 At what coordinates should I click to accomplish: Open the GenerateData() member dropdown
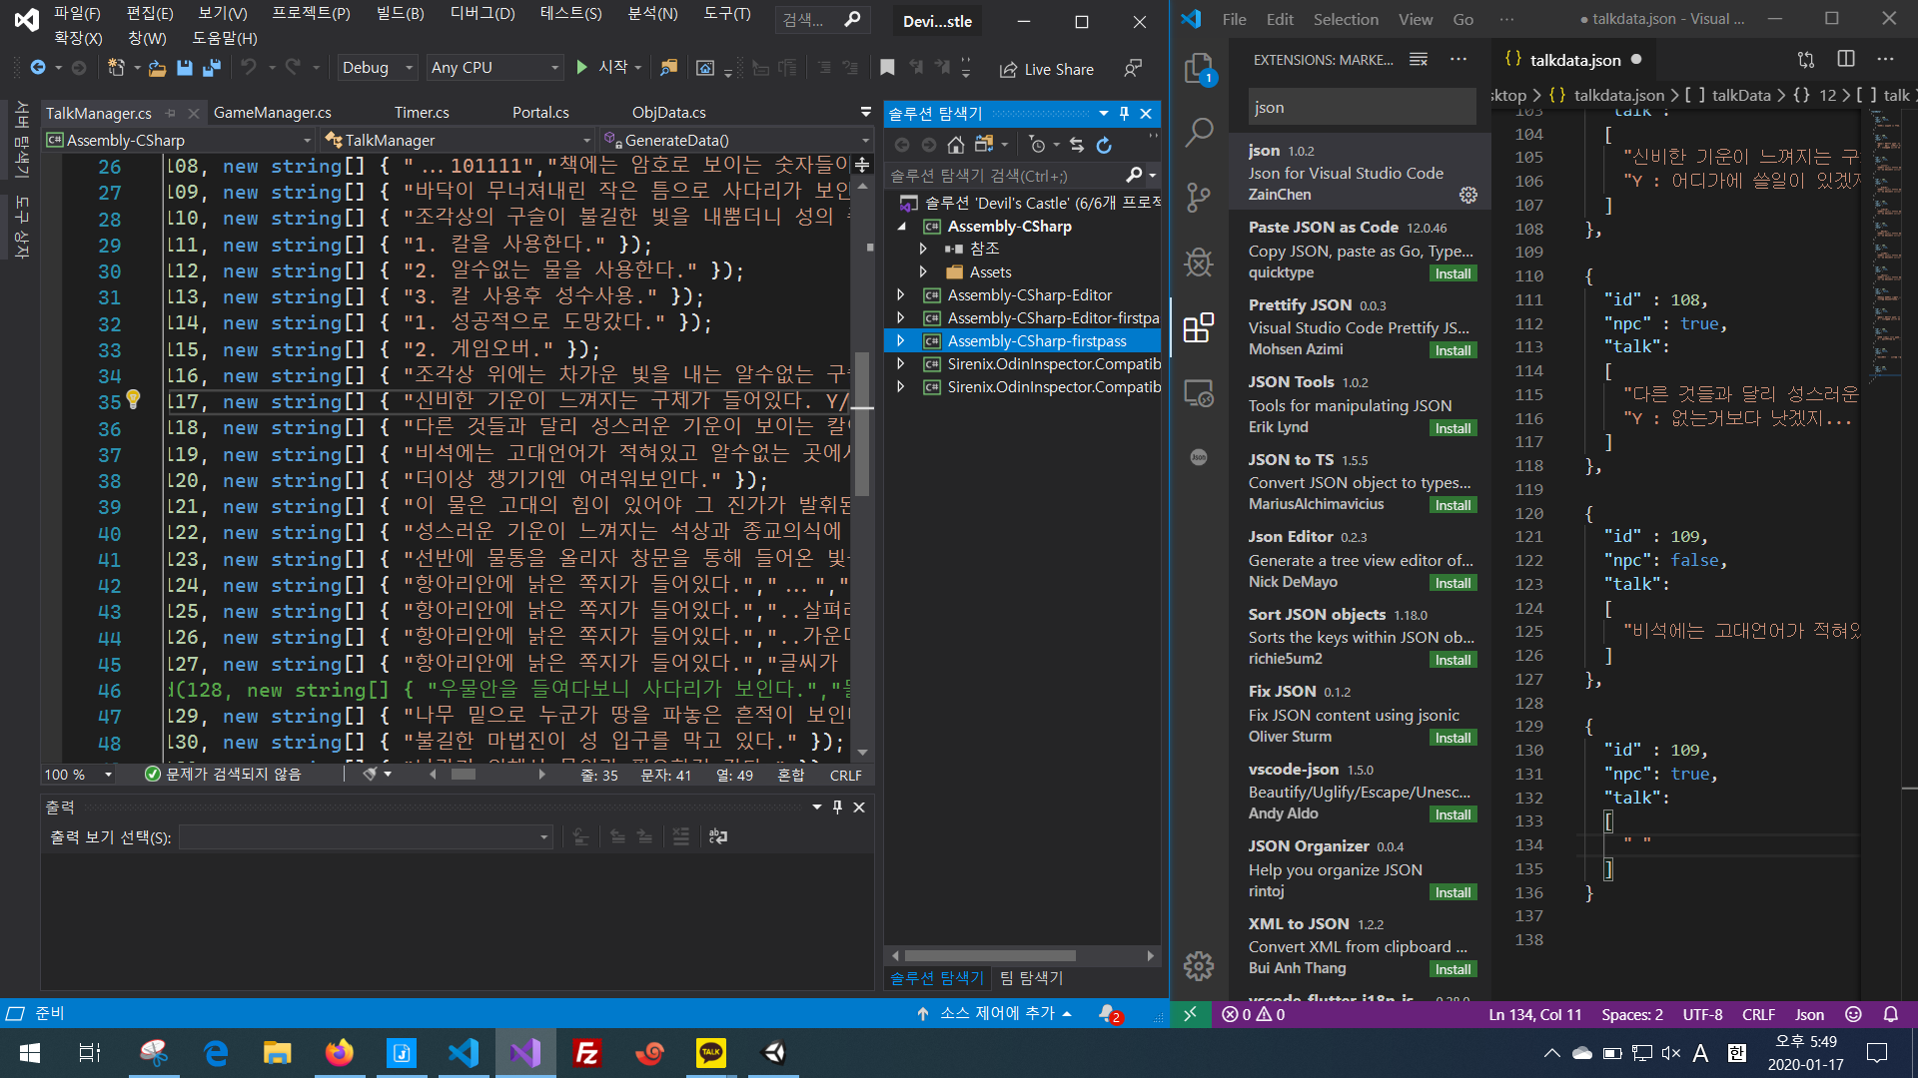[x=737, y=141]
